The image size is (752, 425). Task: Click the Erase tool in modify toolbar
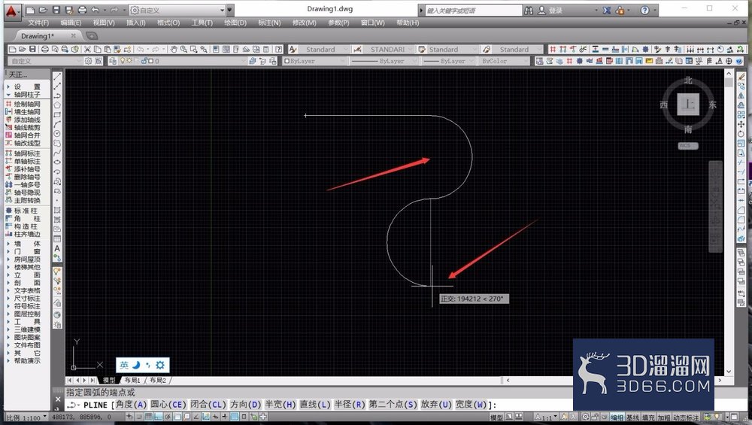741,77
